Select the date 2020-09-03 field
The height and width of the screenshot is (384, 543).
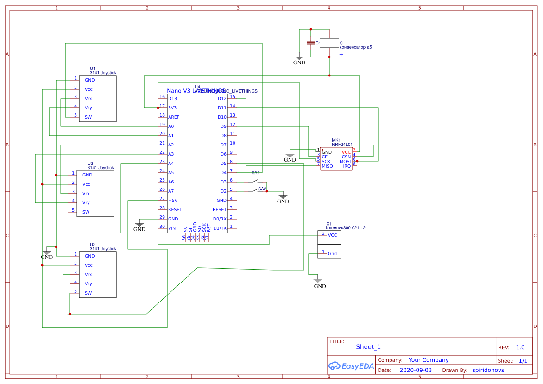(415, 370)
